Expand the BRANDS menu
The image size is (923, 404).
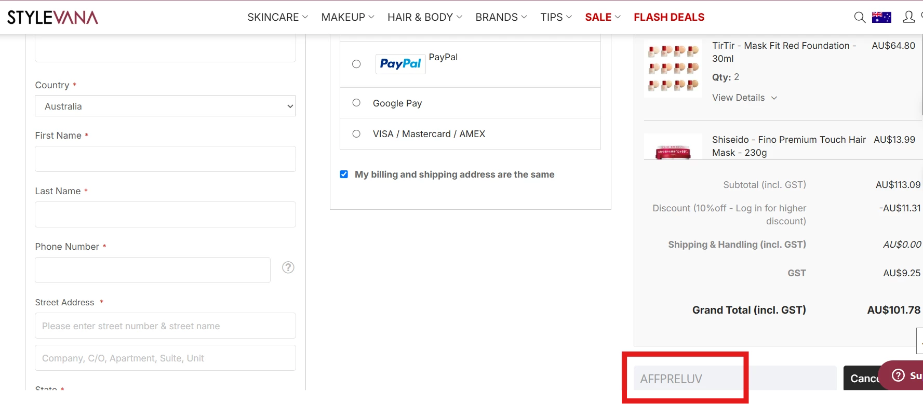501,17
